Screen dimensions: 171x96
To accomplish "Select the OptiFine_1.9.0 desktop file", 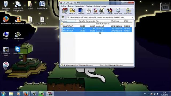I will click(x=42, y=20).
